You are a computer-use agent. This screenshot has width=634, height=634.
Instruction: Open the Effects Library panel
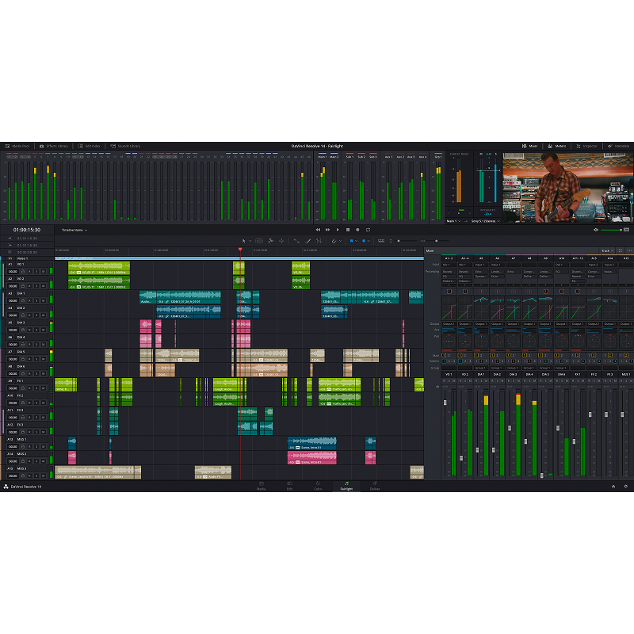55,146
